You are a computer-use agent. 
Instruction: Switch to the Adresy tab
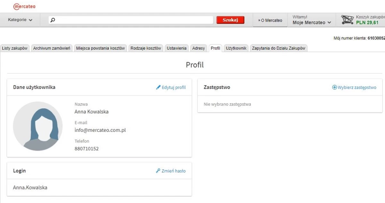pyautogui.click(x=199, y=48)
